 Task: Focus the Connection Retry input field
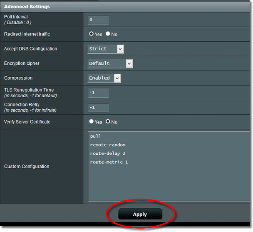[98, 107]
